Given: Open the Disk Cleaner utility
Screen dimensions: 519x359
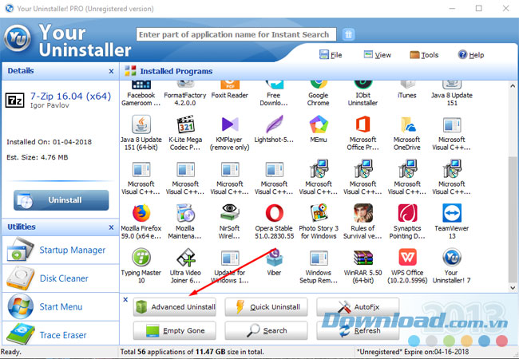Looking at the screenshot, I should 61,278.
